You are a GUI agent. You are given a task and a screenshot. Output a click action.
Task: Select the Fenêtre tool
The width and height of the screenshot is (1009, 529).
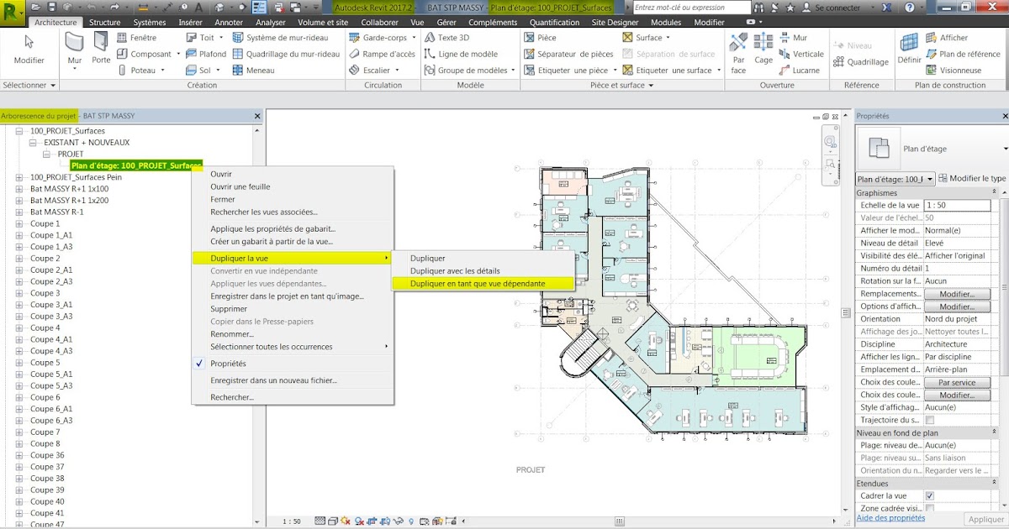click(x=141, y=37)
